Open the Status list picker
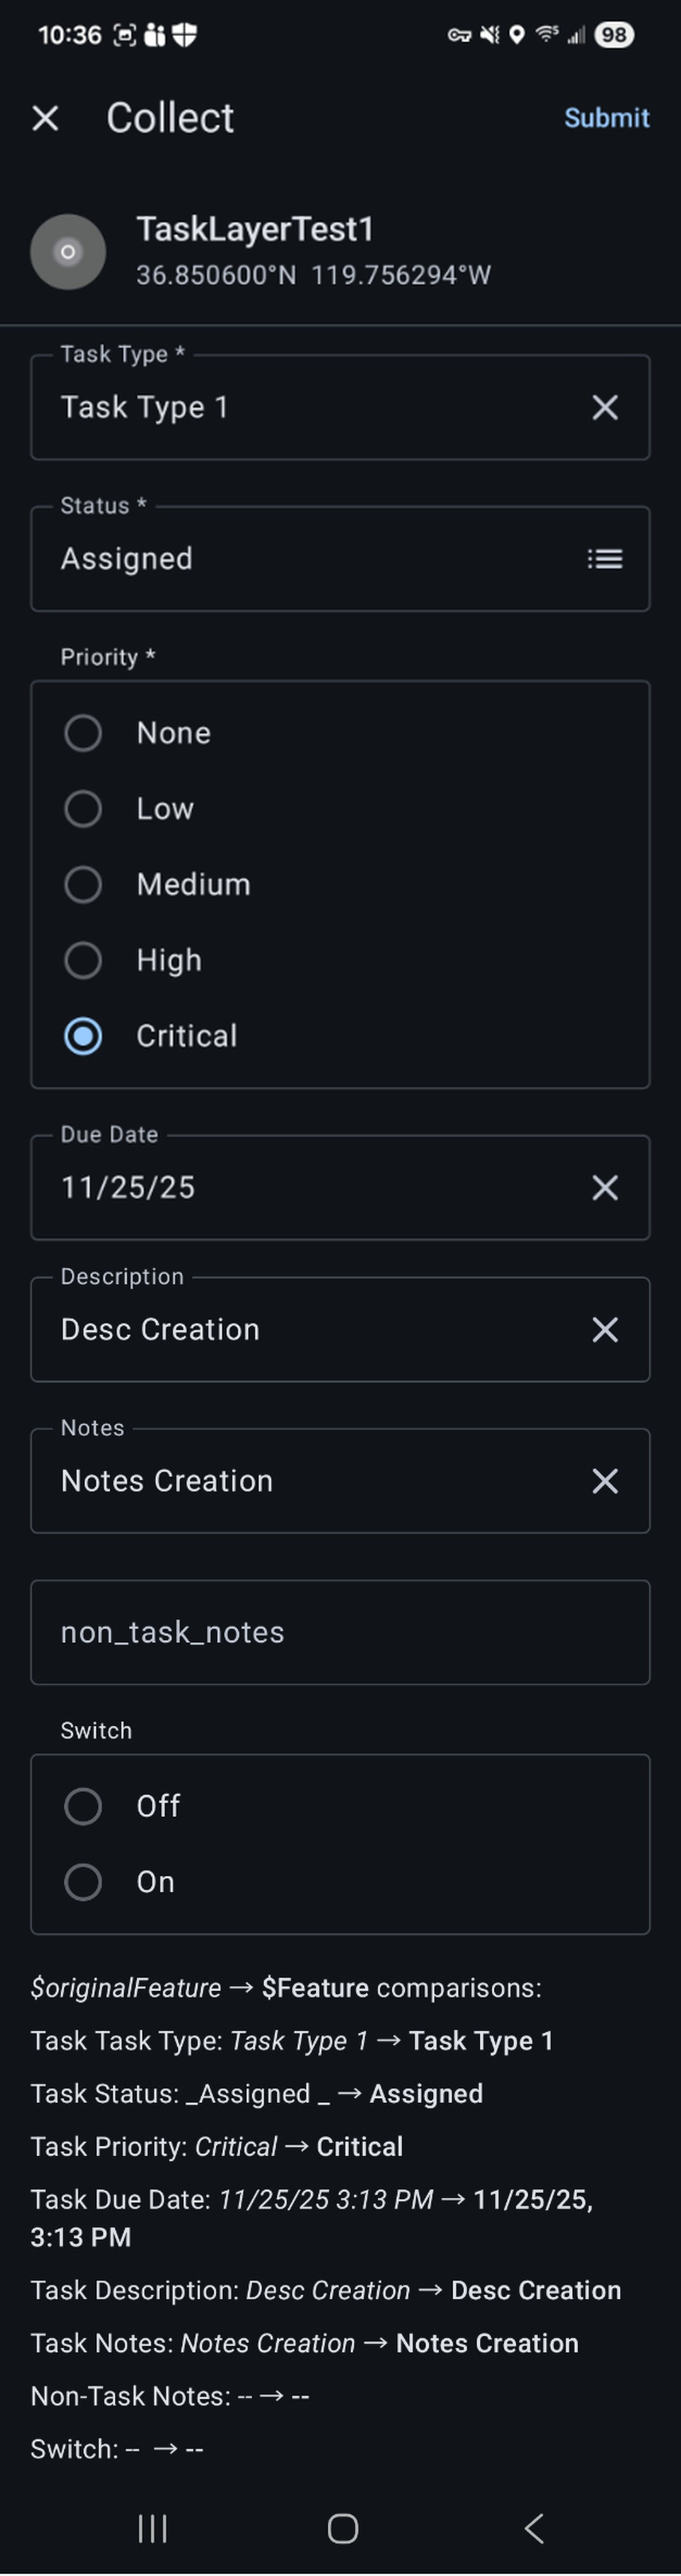681x2576 pixels. pyautogui.click(x=604, y=558)
